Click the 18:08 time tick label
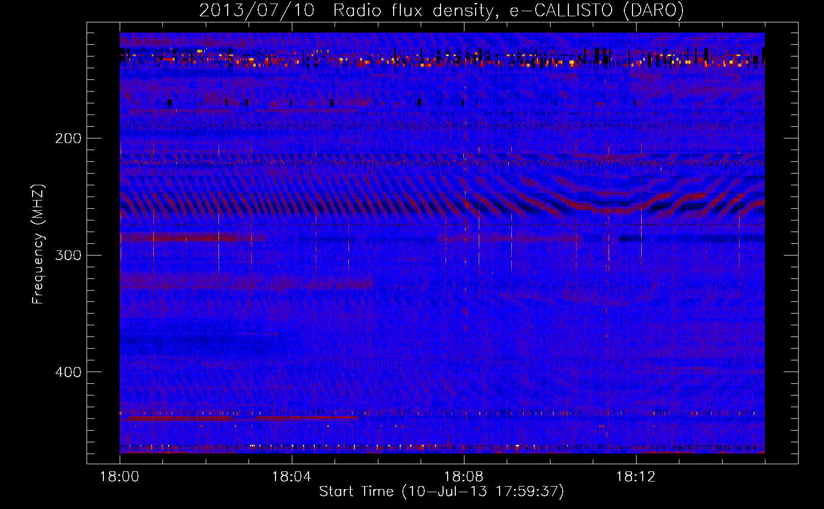The height and width of the screenshot is (509, 824). (464, 477)
